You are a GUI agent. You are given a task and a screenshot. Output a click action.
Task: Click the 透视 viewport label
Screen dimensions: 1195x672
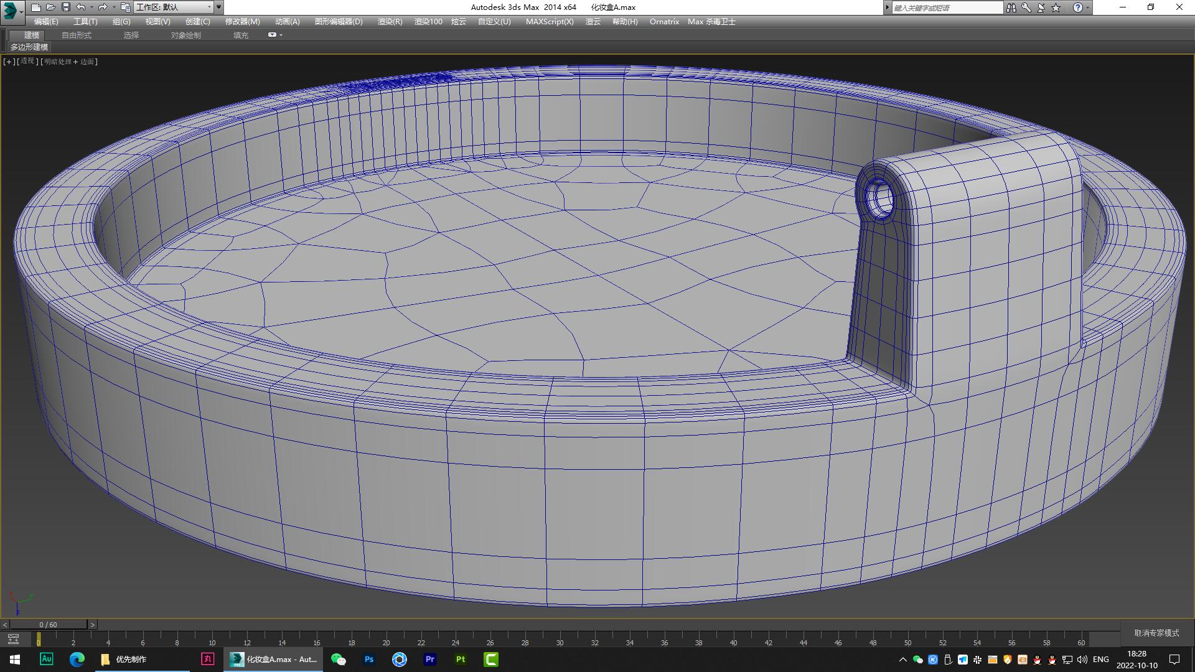[x=27, y=62]
